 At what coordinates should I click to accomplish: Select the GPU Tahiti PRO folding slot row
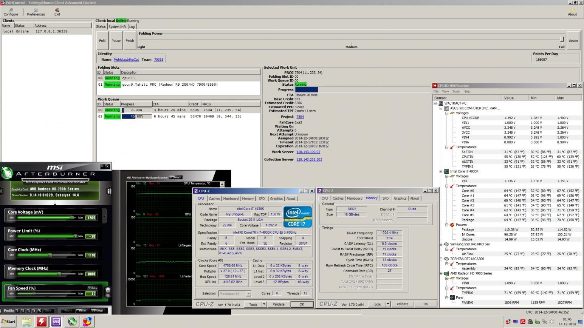pos(178,85)
